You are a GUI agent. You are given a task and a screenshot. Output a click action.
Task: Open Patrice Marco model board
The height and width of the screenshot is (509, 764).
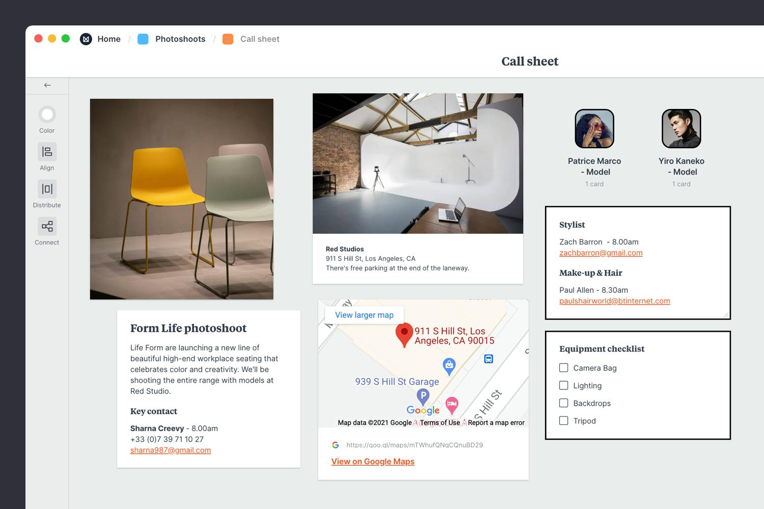pos(594,129)
